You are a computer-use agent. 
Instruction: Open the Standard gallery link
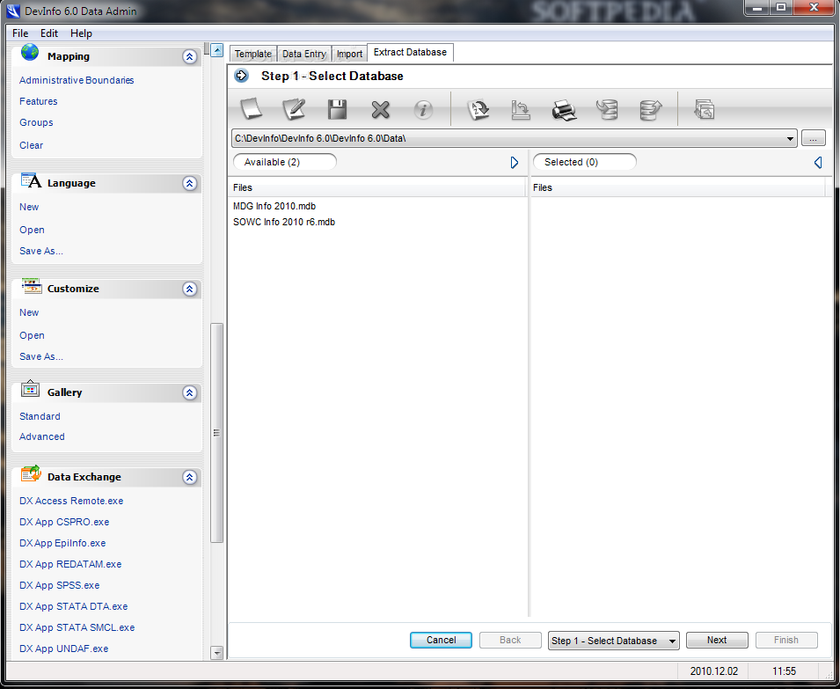[40, 416]
